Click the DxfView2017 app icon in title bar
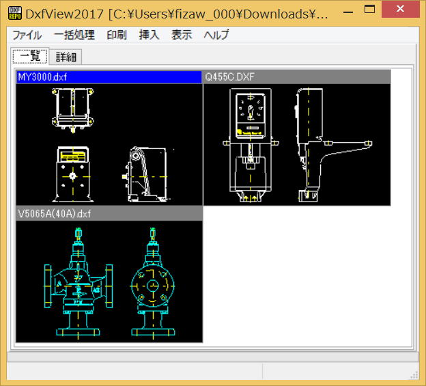This screenshot has width=426, height=386. [15, 13]
